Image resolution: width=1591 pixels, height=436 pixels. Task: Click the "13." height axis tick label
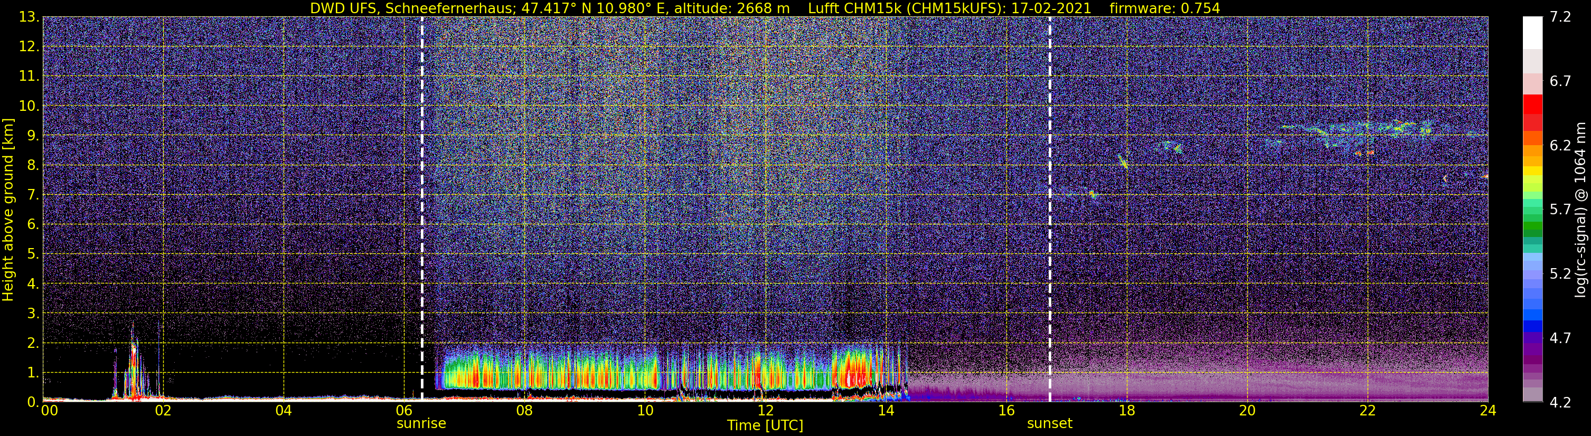pos(29,17)
